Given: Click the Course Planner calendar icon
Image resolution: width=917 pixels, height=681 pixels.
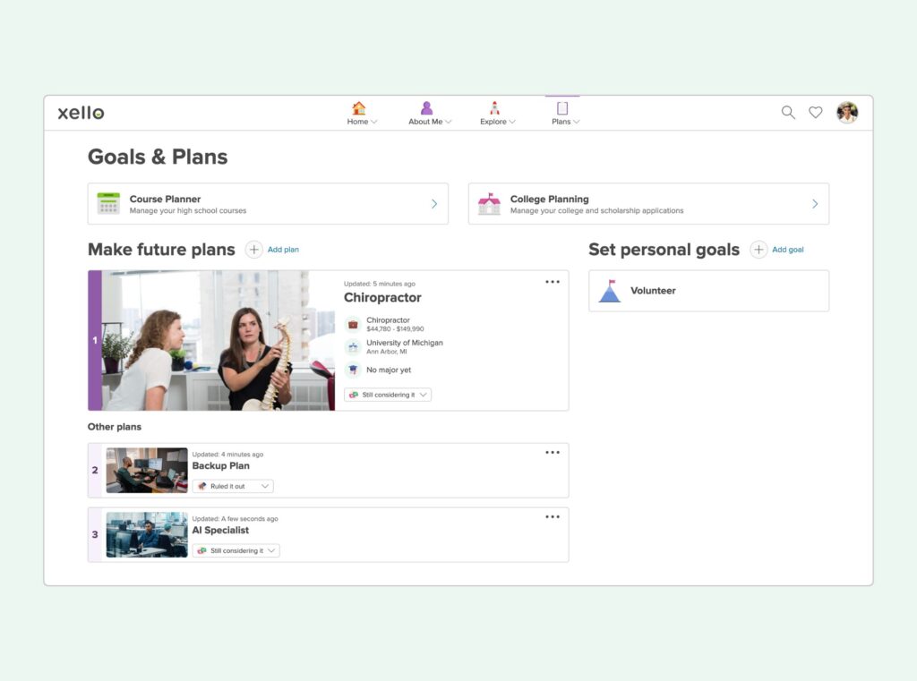Looking at the screenshot, I should coord(108,203).
